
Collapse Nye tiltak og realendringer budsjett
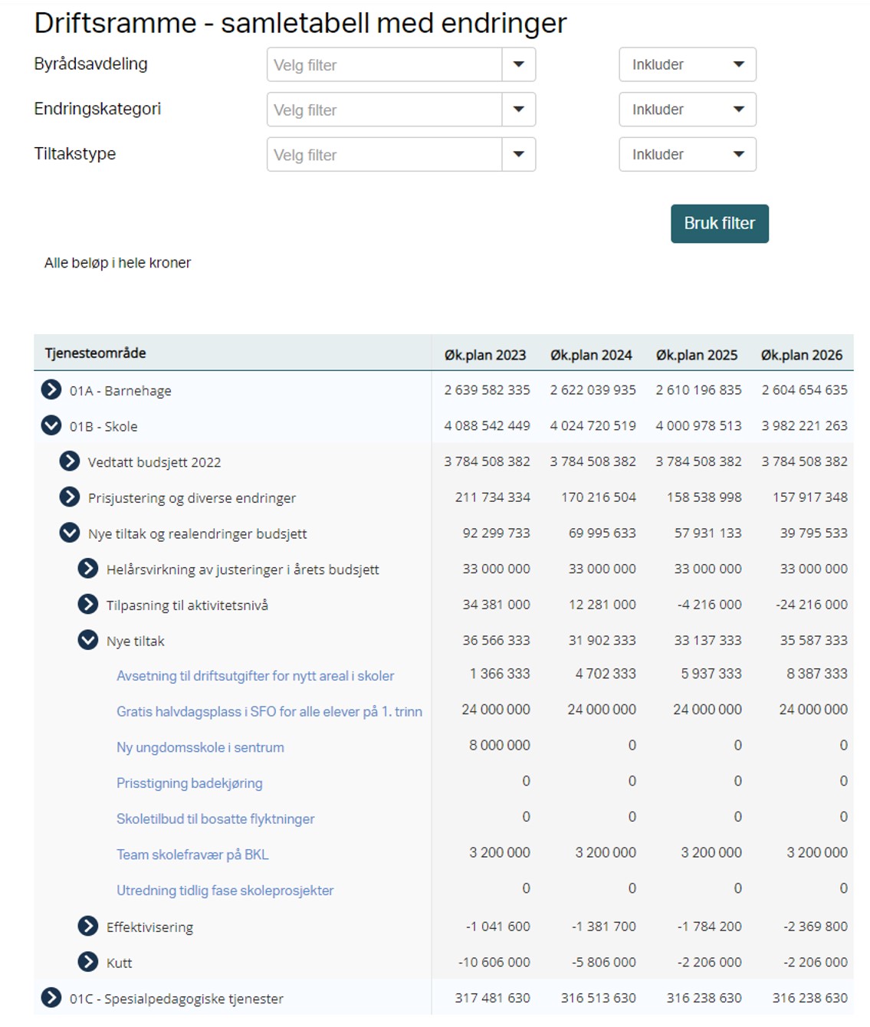70,533
